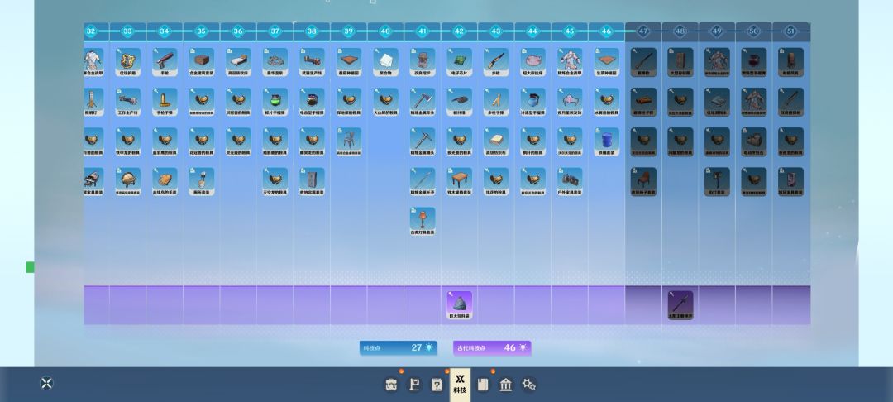
Task: Choose the antique floor lamp under level 41
Action: tap(423, 222)
